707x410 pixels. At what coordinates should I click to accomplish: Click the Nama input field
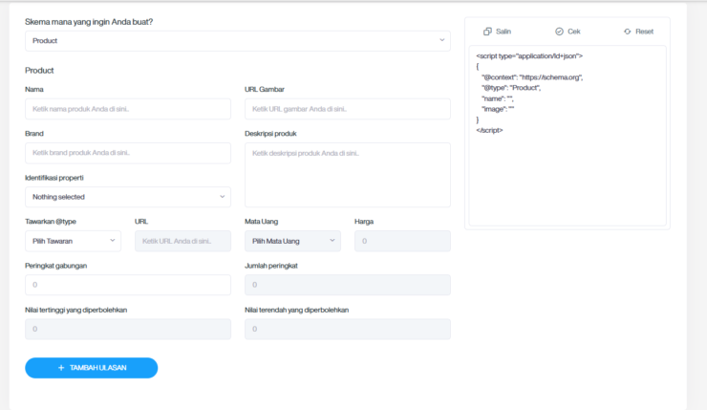click(128, 109)
